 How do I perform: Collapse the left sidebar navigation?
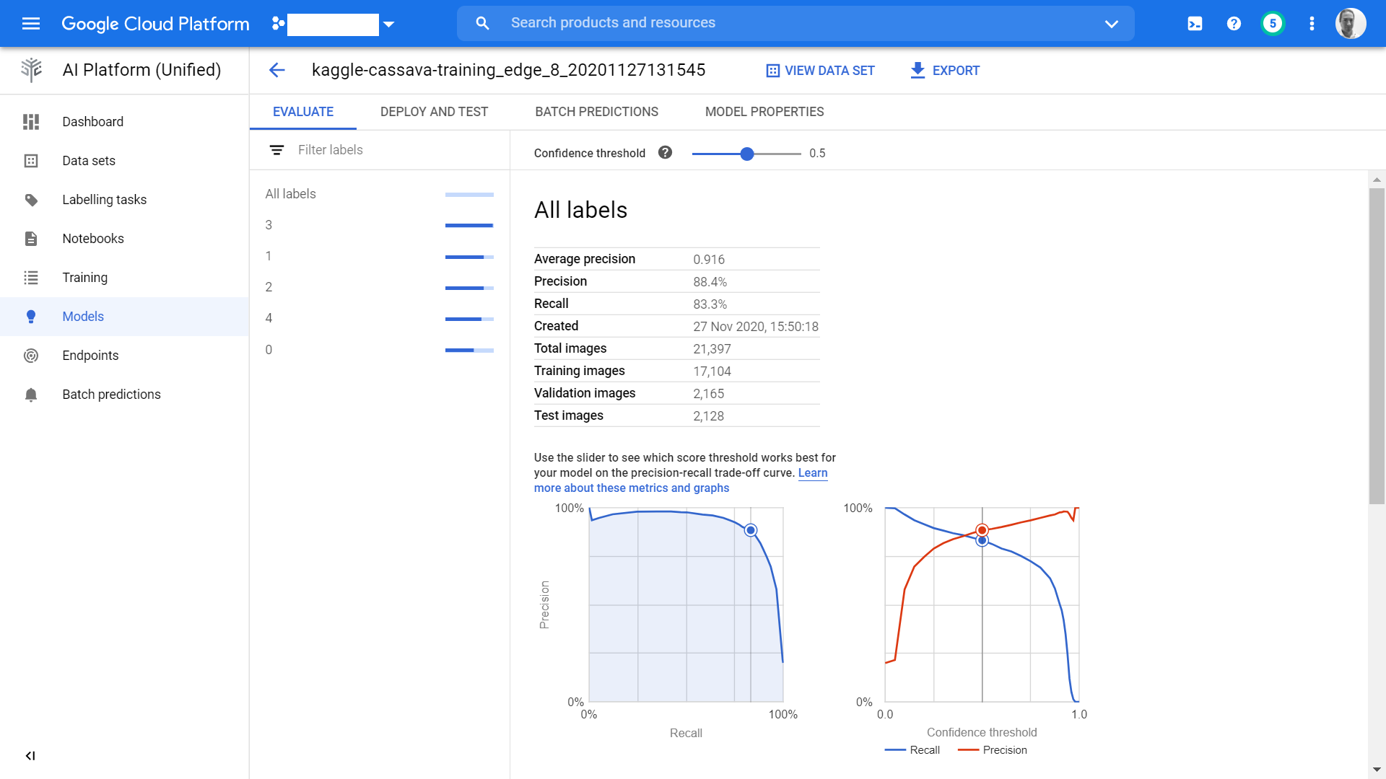[30, 755]
